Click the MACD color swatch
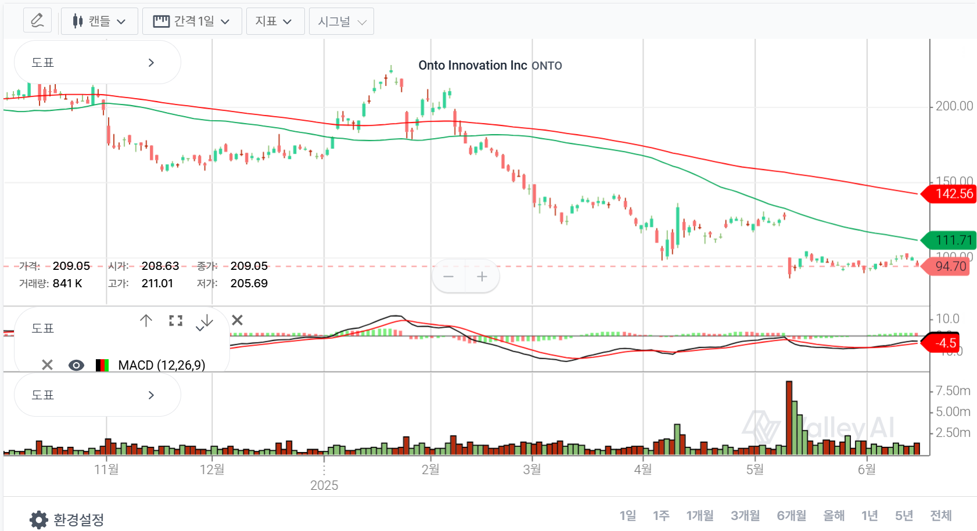The image size is (977, 531). point(102,365)
